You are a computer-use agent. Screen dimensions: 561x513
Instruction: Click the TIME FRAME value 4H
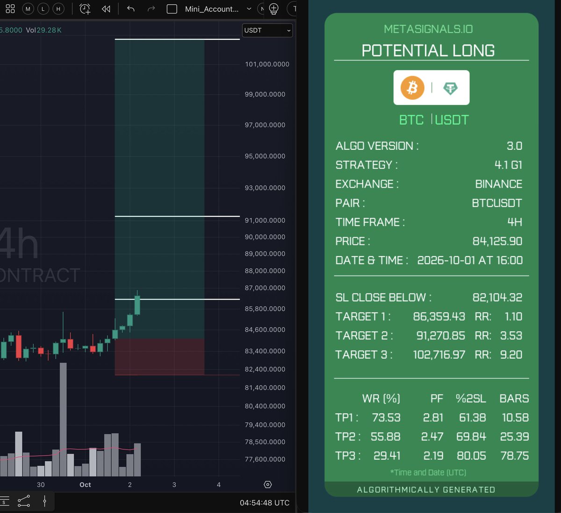point(515,222)
